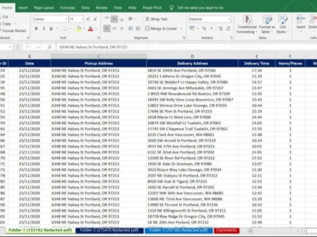Open the Underline style dropdown arrow
This screenshot has height=237, width=317.
(x=57, y=29)
